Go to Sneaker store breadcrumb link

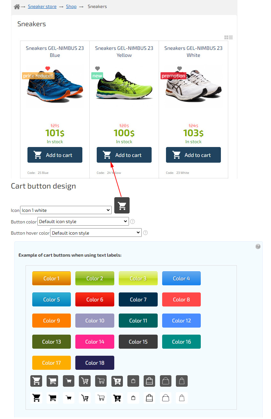pos(42,6)
